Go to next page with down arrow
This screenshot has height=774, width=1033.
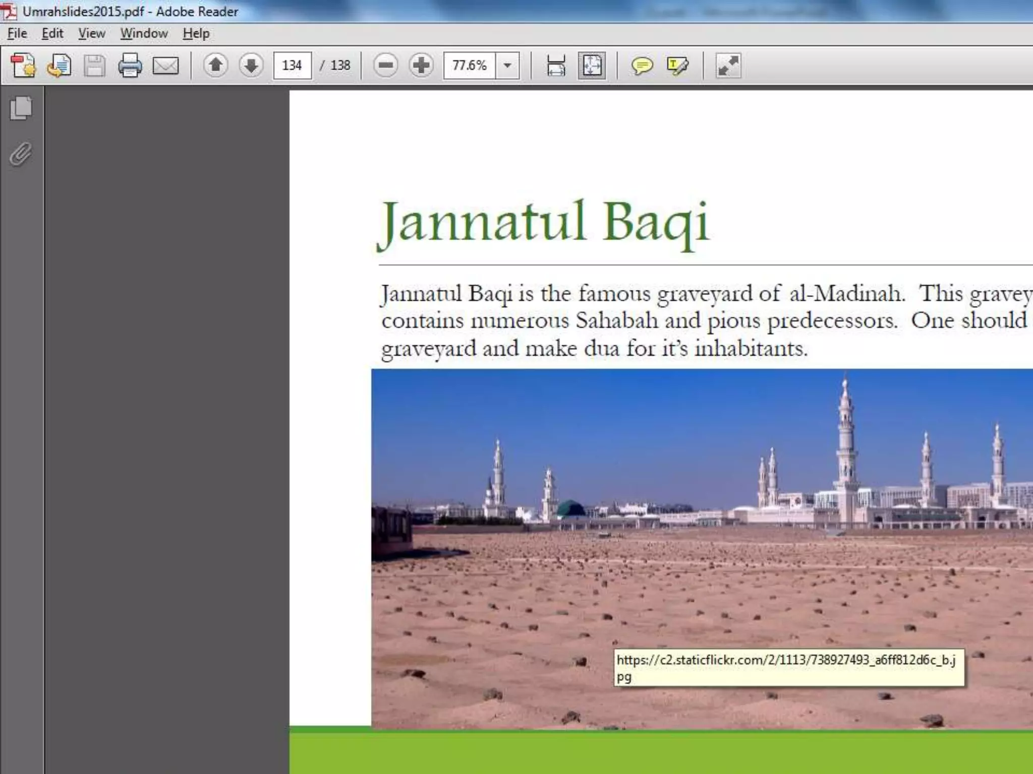tap(251, 66)
